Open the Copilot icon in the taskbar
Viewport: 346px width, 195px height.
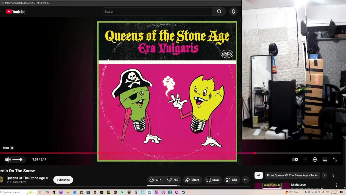47,192
